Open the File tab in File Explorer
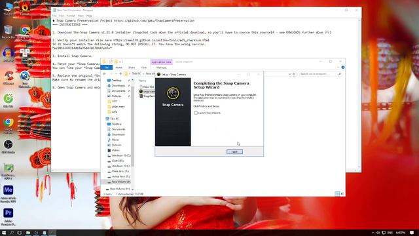 [106, 68]
